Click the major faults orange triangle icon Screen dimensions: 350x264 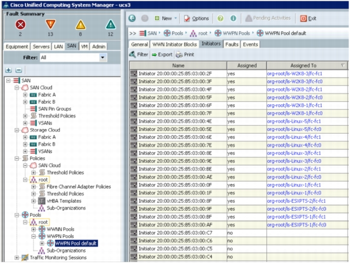[x=50, y=24]
